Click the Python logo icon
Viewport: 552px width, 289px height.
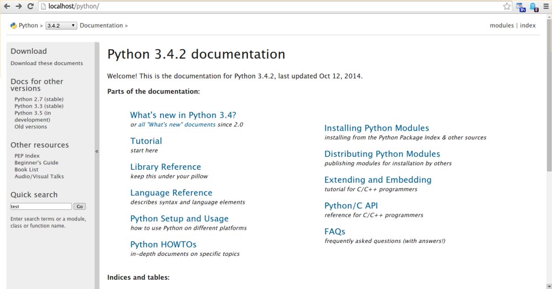14,26
